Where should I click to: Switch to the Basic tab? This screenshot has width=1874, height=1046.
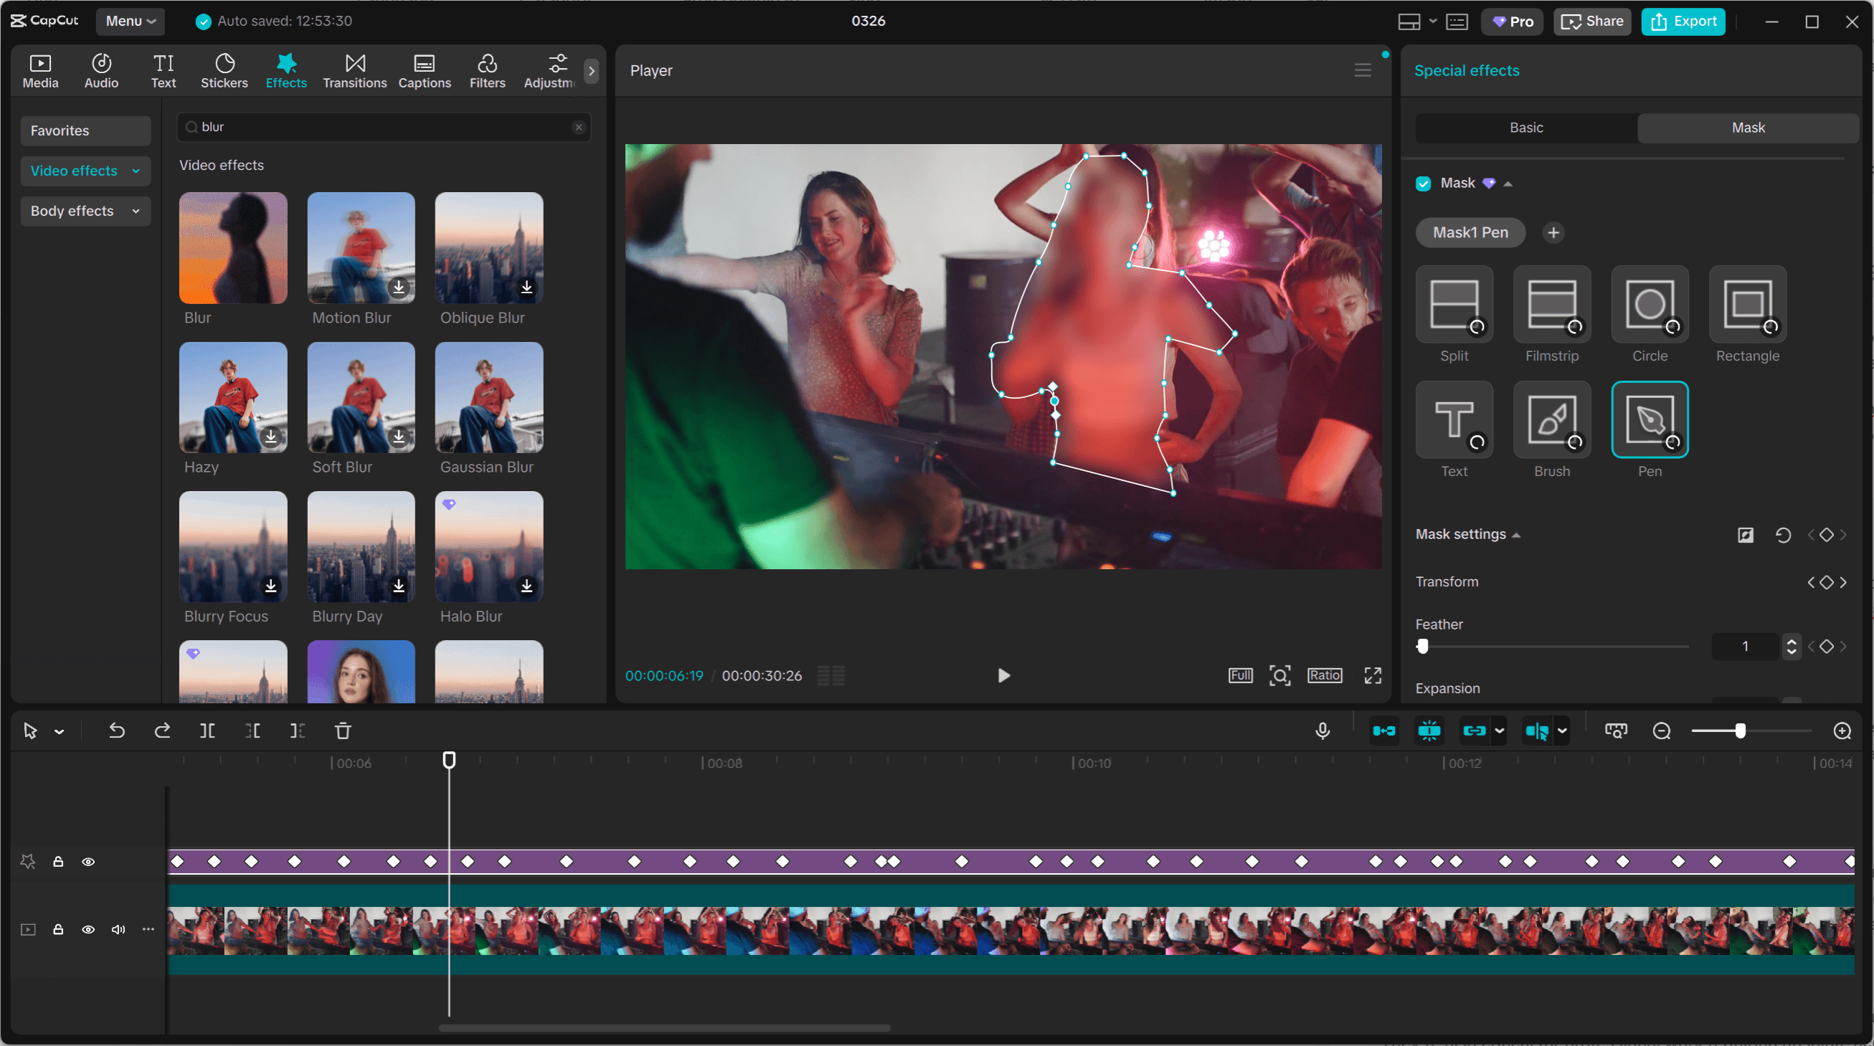pos(1526,128)
